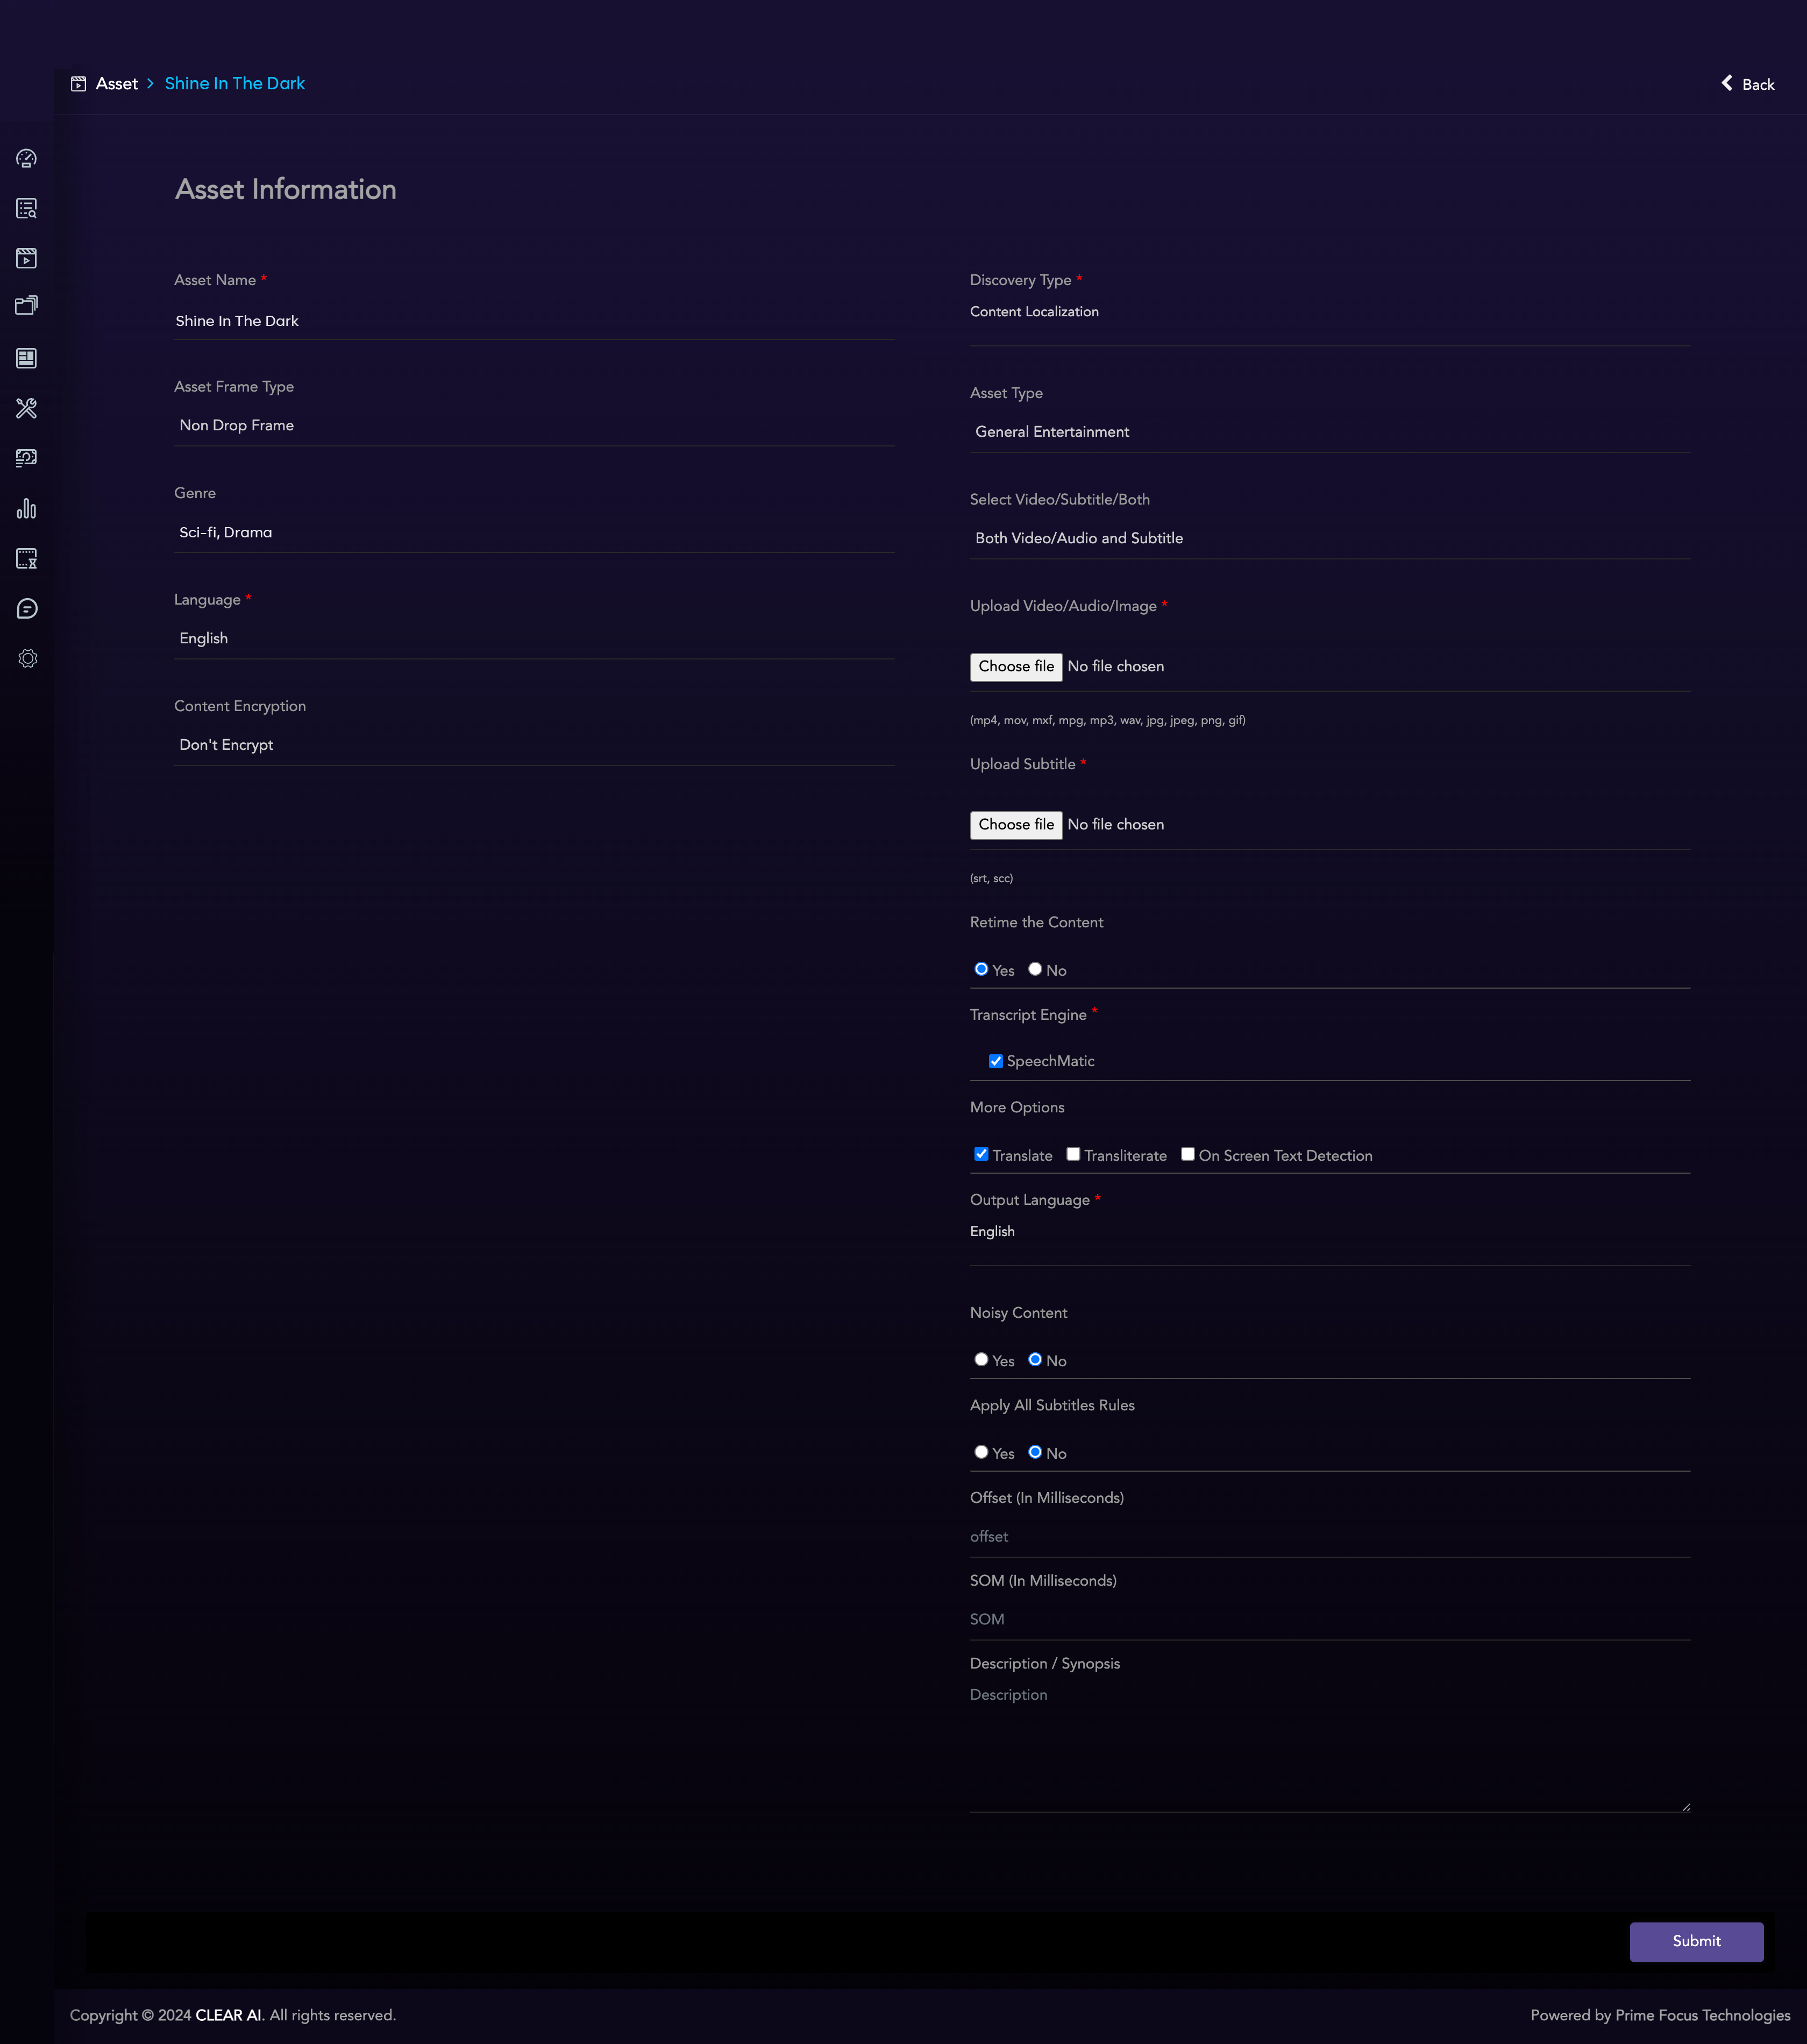Open the chat message icon in sidebar
The width and height of the screenshot is (1807, 2044).
27,609
